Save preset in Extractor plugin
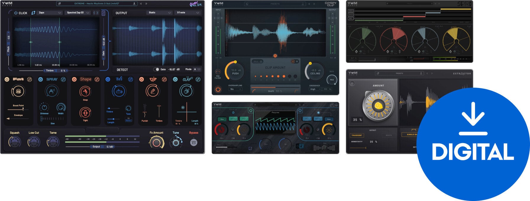530x201 pixels. coord(421,73)
